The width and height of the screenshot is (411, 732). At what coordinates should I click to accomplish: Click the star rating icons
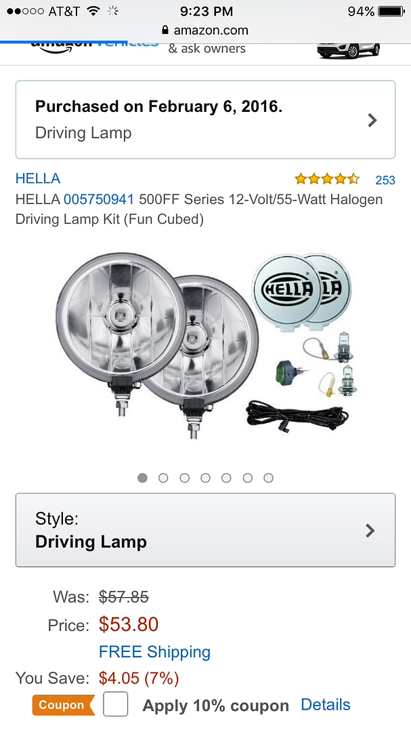[327, 179]
